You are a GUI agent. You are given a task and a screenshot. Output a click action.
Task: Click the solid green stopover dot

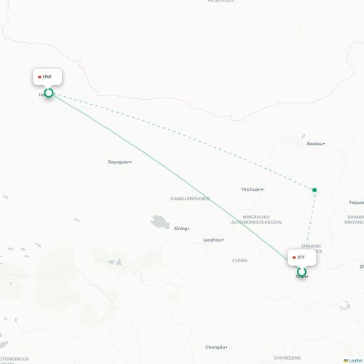314,190
